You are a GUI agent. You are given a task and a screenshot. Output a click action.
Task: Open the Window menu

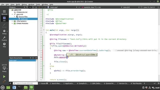[x=45, y=4]
